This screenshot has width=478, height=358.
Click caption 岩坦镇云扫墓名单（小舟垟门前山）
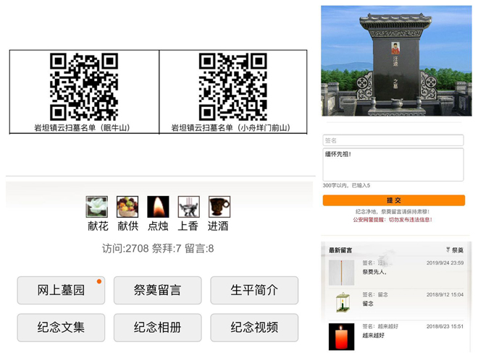(231, 127)
